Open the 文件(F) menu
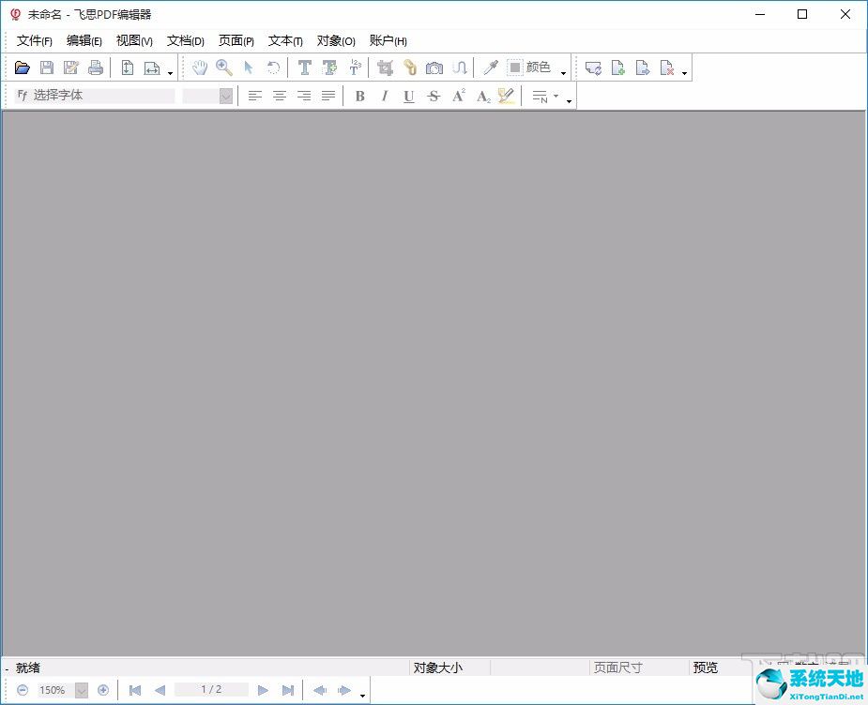 tap(35, 40)
